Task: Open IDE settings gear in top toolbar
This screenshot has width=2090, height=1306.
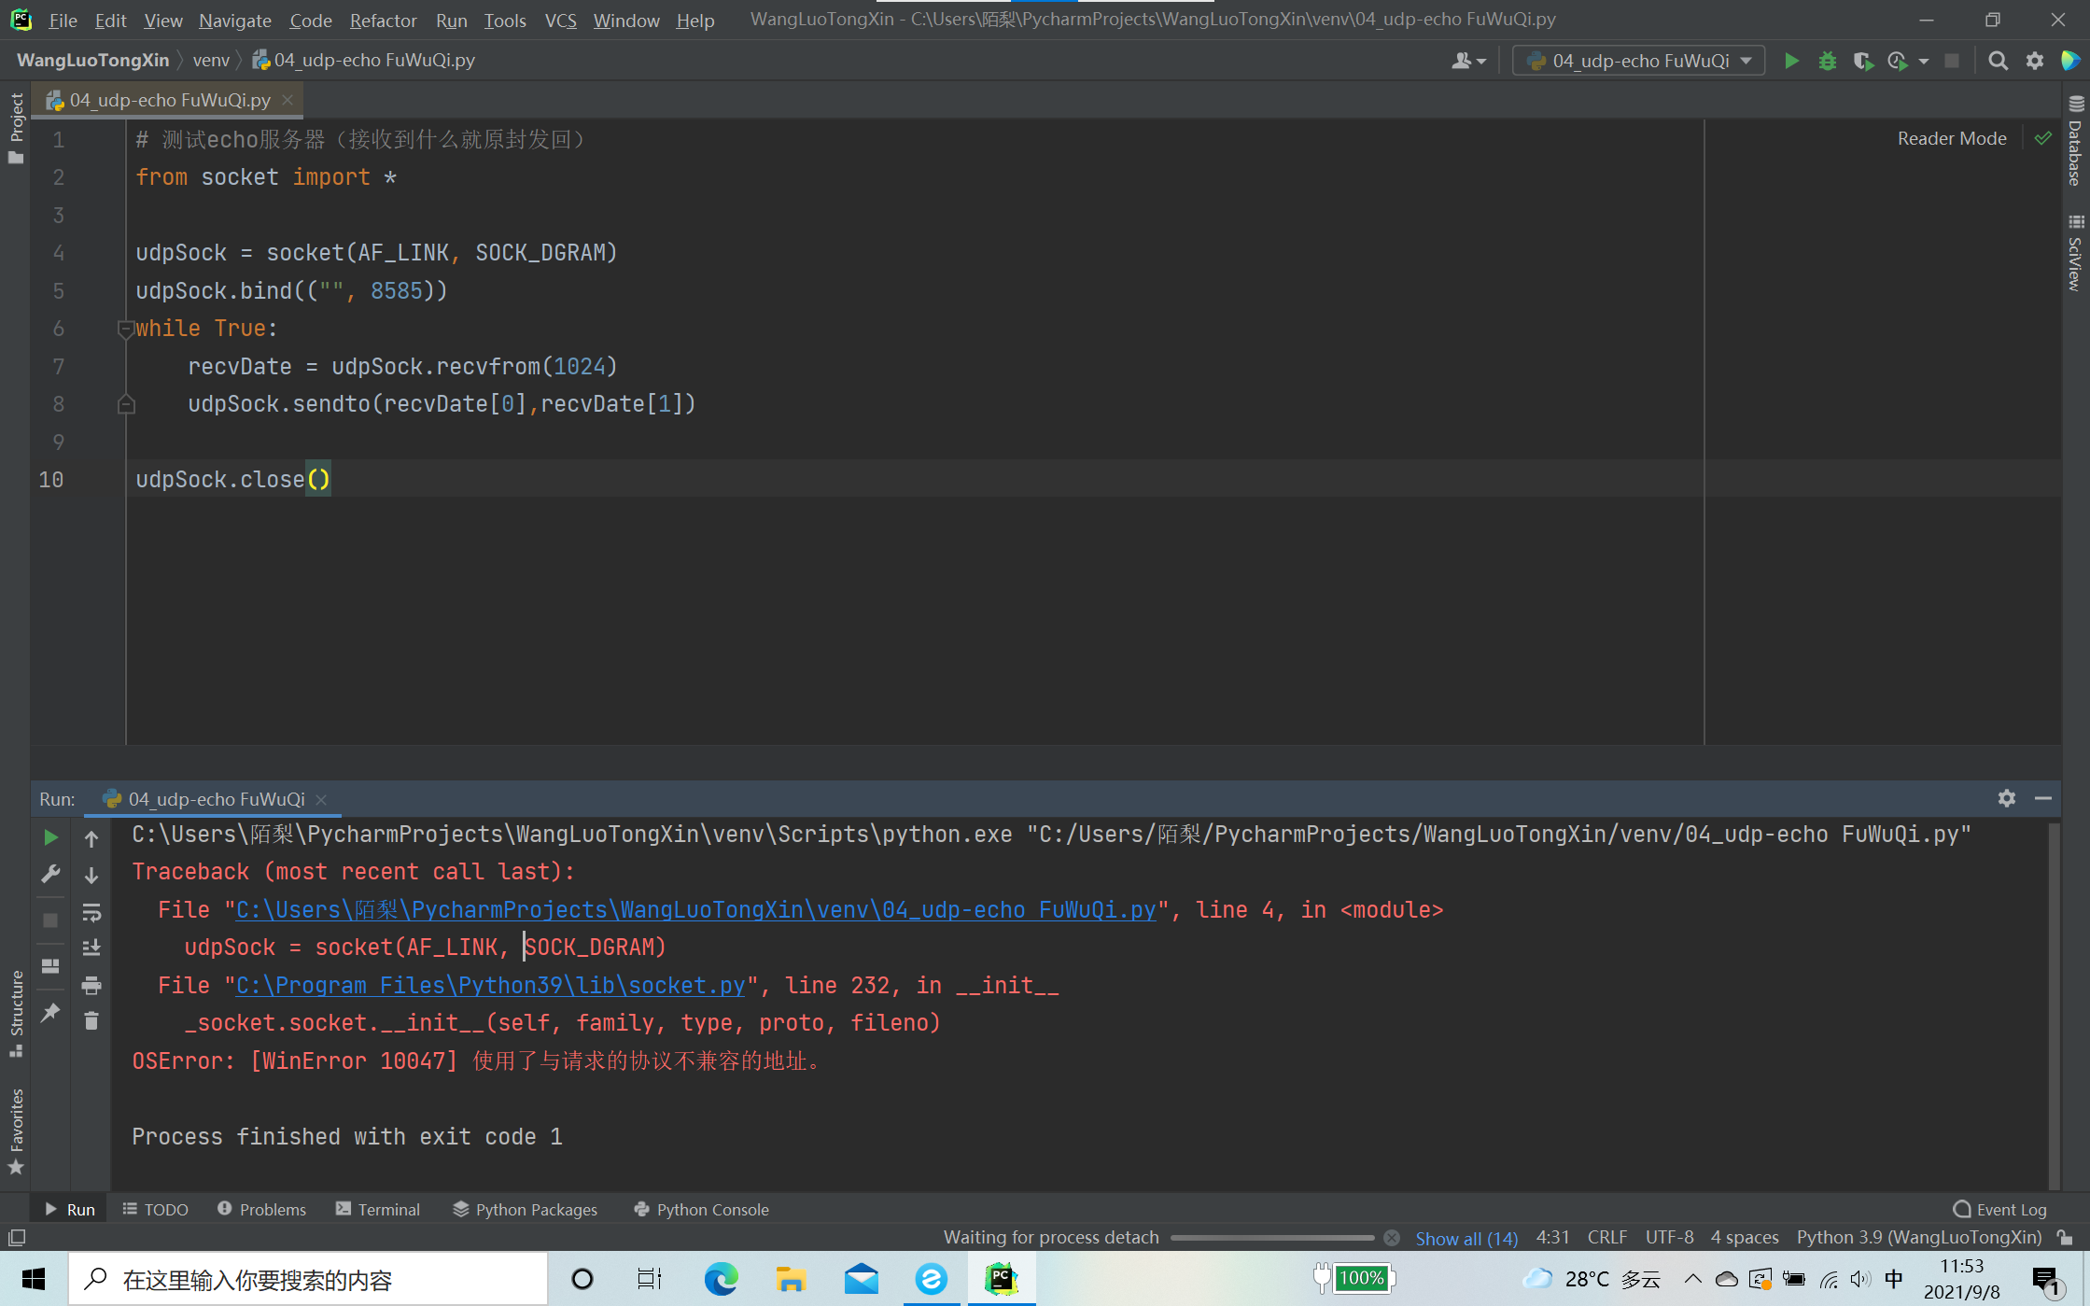Action: tap(2034, 61)
